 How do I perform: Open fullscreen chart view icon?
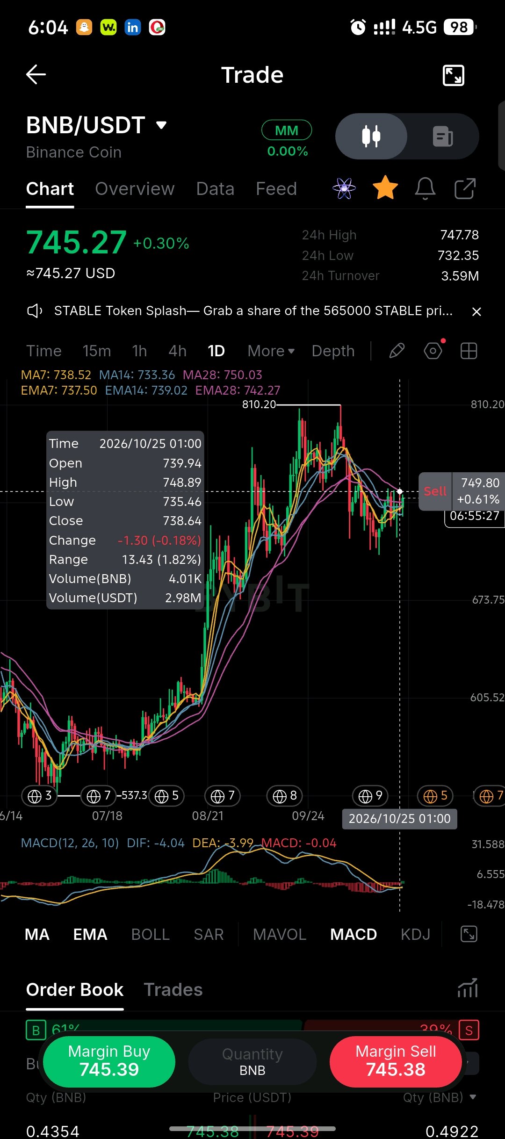453,75
